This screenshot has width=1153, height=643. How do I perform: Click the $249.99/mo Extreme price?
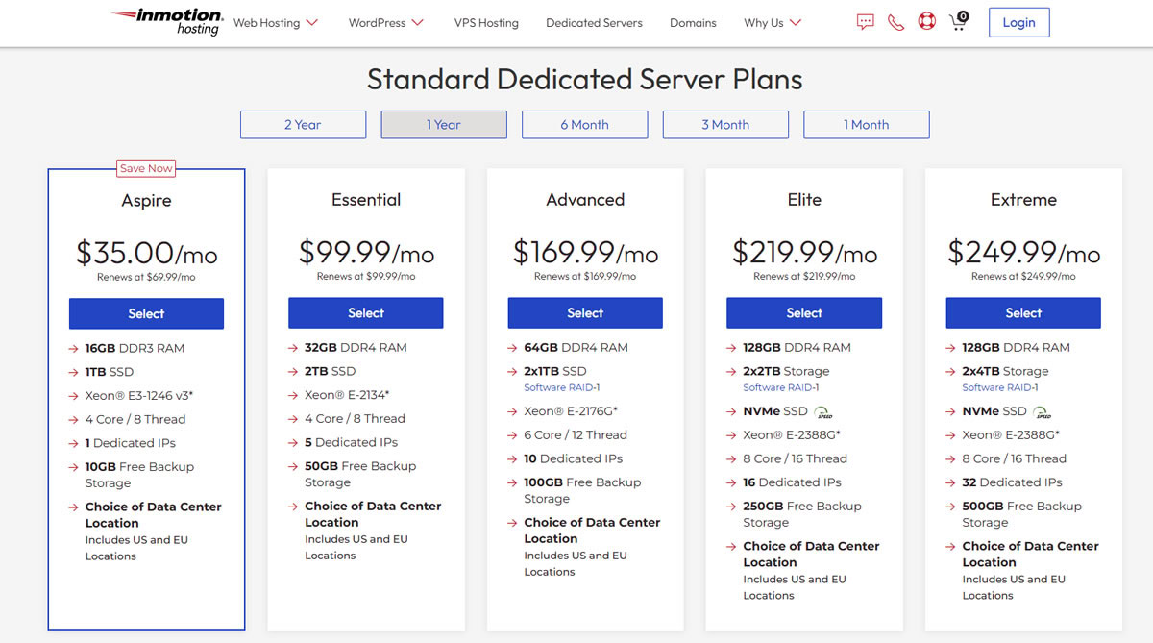1023,252
